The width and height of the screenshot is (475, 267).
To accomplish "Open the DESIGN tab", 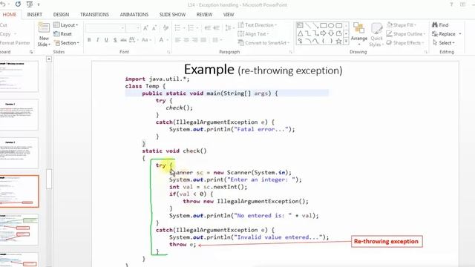I will click(61, 15).
